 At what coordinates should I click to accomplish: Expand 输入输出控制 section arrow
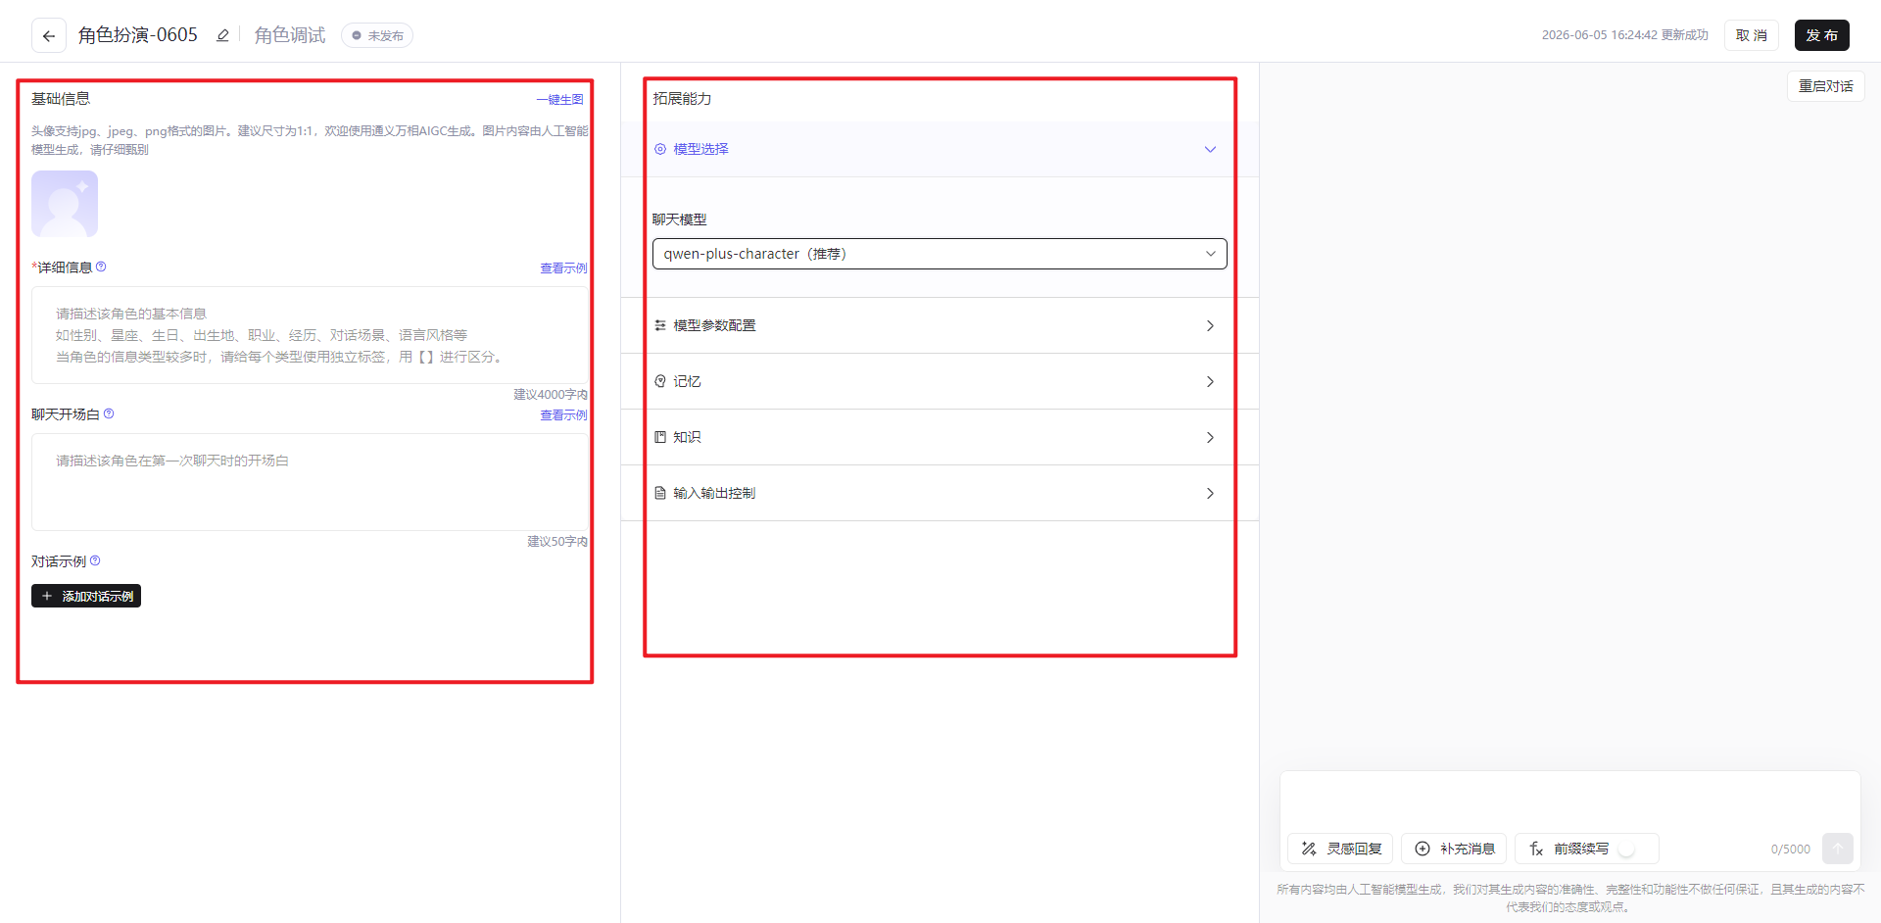tap(1210, 493)
